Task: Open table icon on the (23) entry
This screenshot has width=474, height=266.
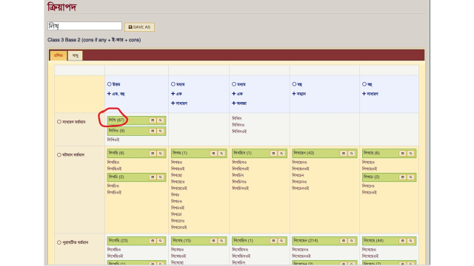Action: click(x=153, y=241)
